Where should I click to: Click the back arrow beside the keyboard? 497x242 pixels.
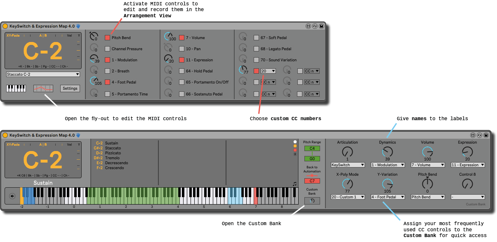(x=12, y=196)
